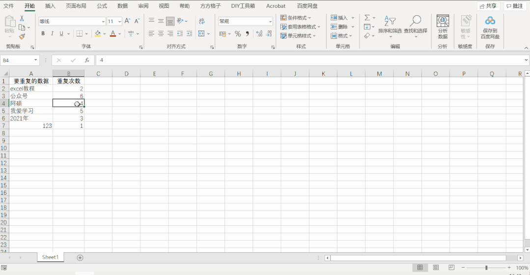Open 套用表格格式 table format menu
This screenshot has width=530, height=275.
[300, 27]
